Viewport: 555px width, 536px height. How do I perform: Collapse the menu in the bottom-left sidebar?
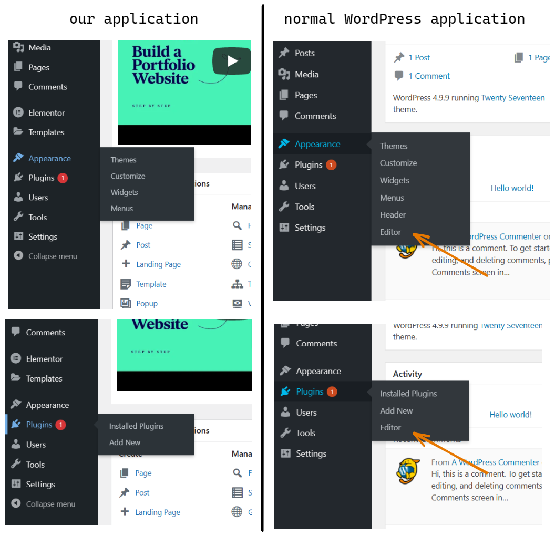(43, 504)
